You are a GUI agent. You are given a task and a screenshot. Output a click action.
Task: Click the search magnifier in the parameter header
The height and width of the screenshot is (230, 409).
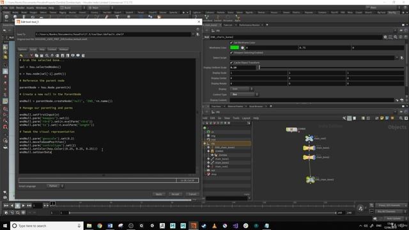[x=396, y=37]
